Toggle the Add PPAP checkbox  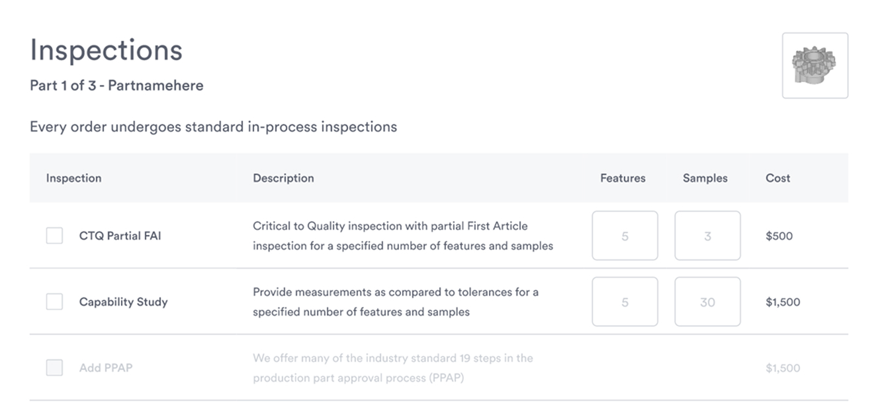pyautogui.click(x=54, y=368)
